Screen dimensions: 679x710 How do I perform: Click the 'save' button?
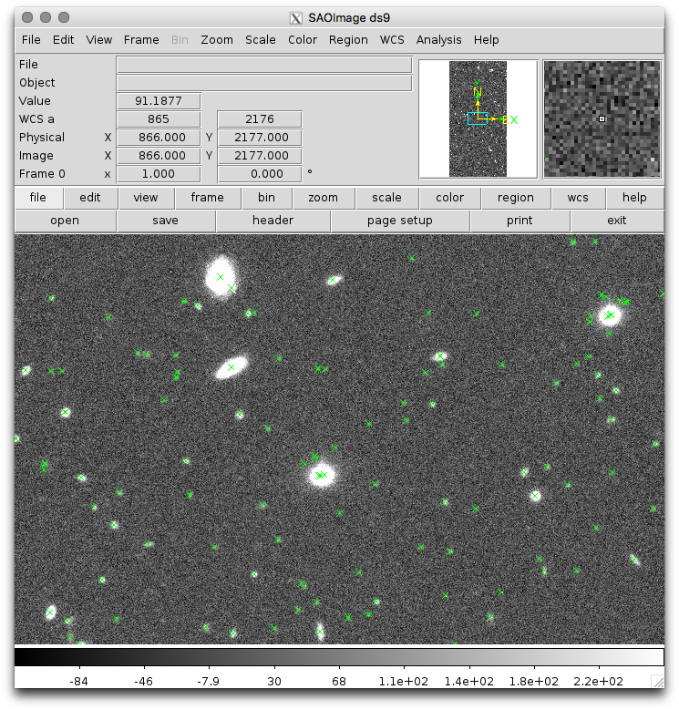point(165,221)
